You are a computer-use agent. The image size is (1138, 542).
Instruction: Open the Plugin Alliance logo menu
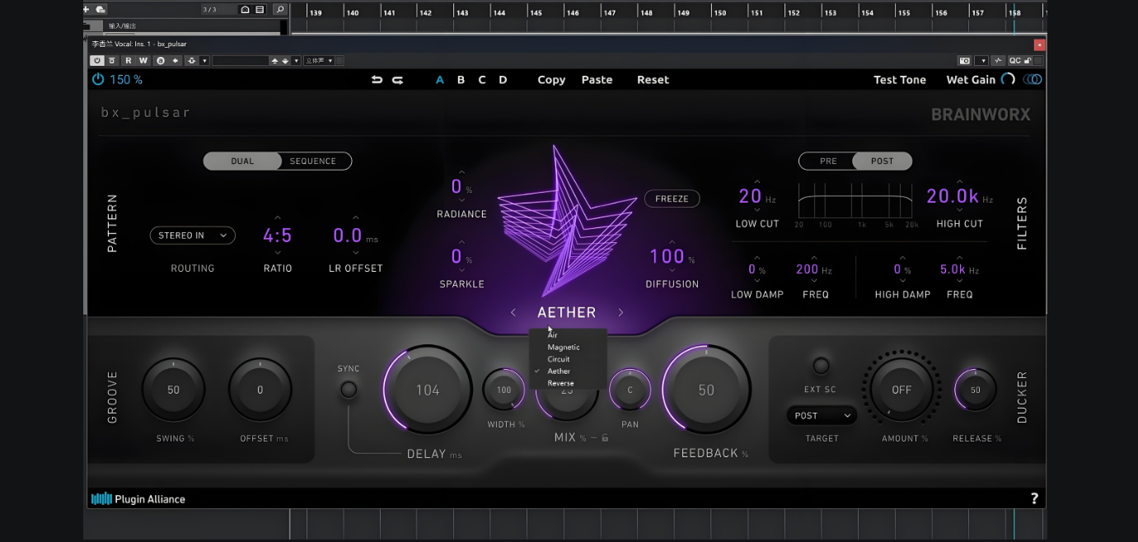coord(138,499)
